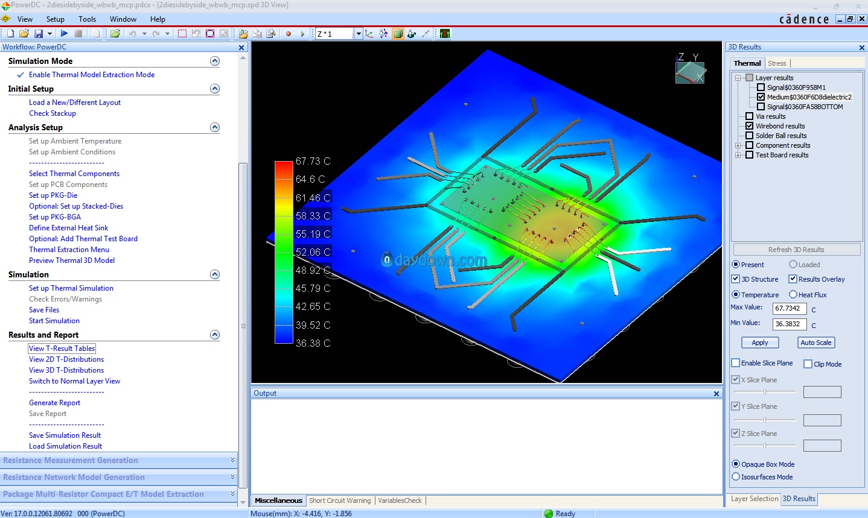The image size is (868, 518).
Task: Open the View menu
Action: [25, 19]
